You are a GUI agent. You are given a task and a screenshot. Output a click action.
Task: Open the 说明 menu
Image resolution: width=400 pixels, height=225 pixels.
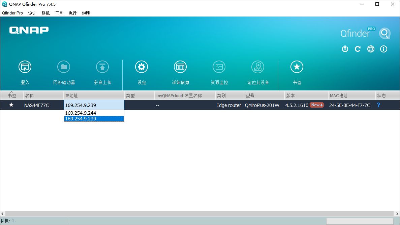(x=86, y=13)
